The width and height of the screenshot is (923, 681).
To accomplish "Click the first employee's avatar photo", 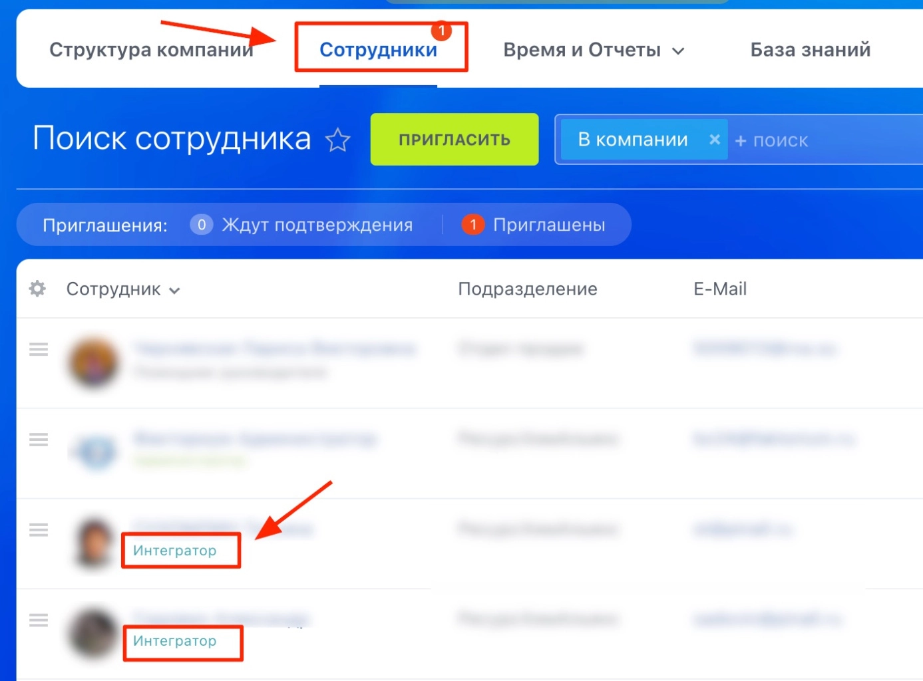I will click(94, 362).
